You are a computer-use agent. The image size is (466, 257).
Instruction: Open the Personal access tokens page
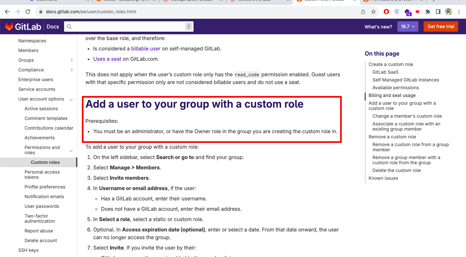click(x=42, y=175)
